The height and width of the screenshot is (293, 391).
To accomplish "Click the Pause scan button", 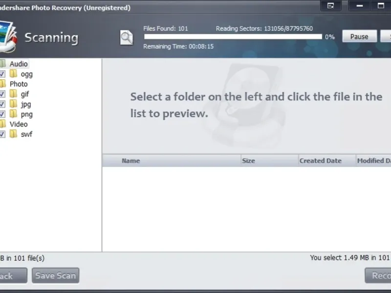I will tap(359, 36).
